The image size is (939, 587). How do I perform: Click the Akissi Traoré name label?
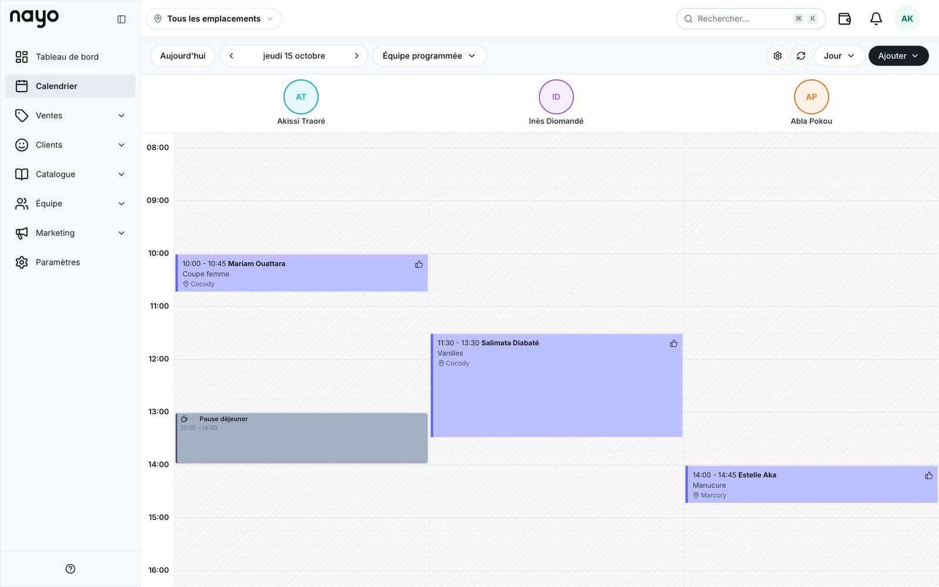(301, 121)
